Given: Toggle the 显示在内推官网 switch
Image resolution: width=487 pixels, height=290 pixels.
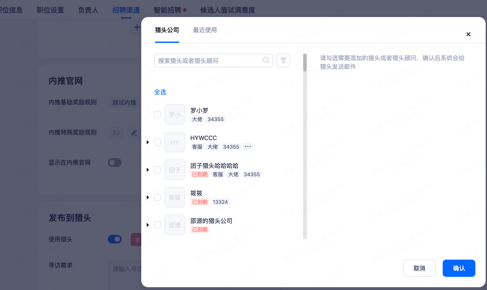Looking at the screenshot, I should [x=115, y=162].
